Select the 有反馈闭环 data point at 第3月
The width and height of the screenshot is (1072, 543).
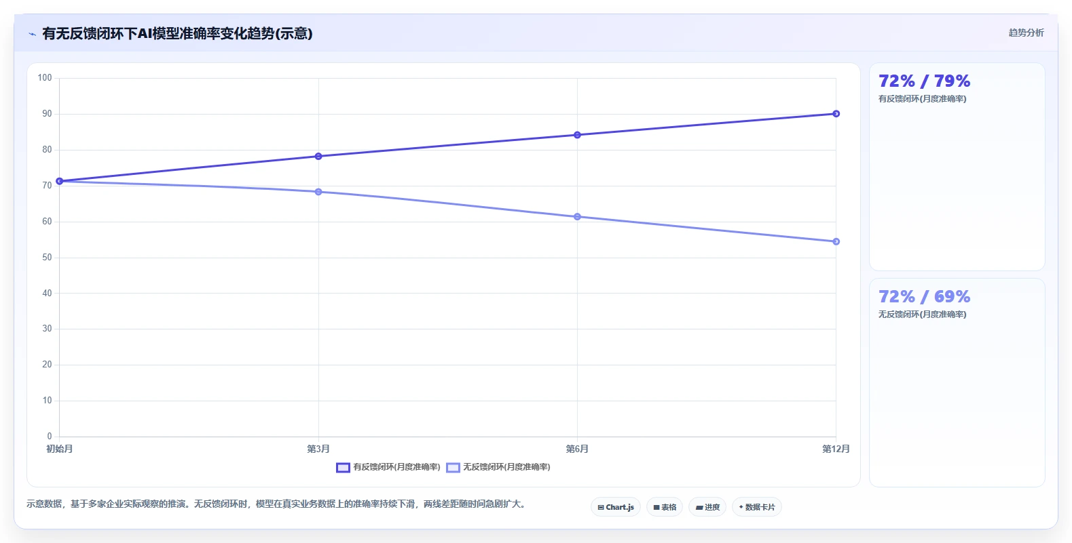pos(318,157)
